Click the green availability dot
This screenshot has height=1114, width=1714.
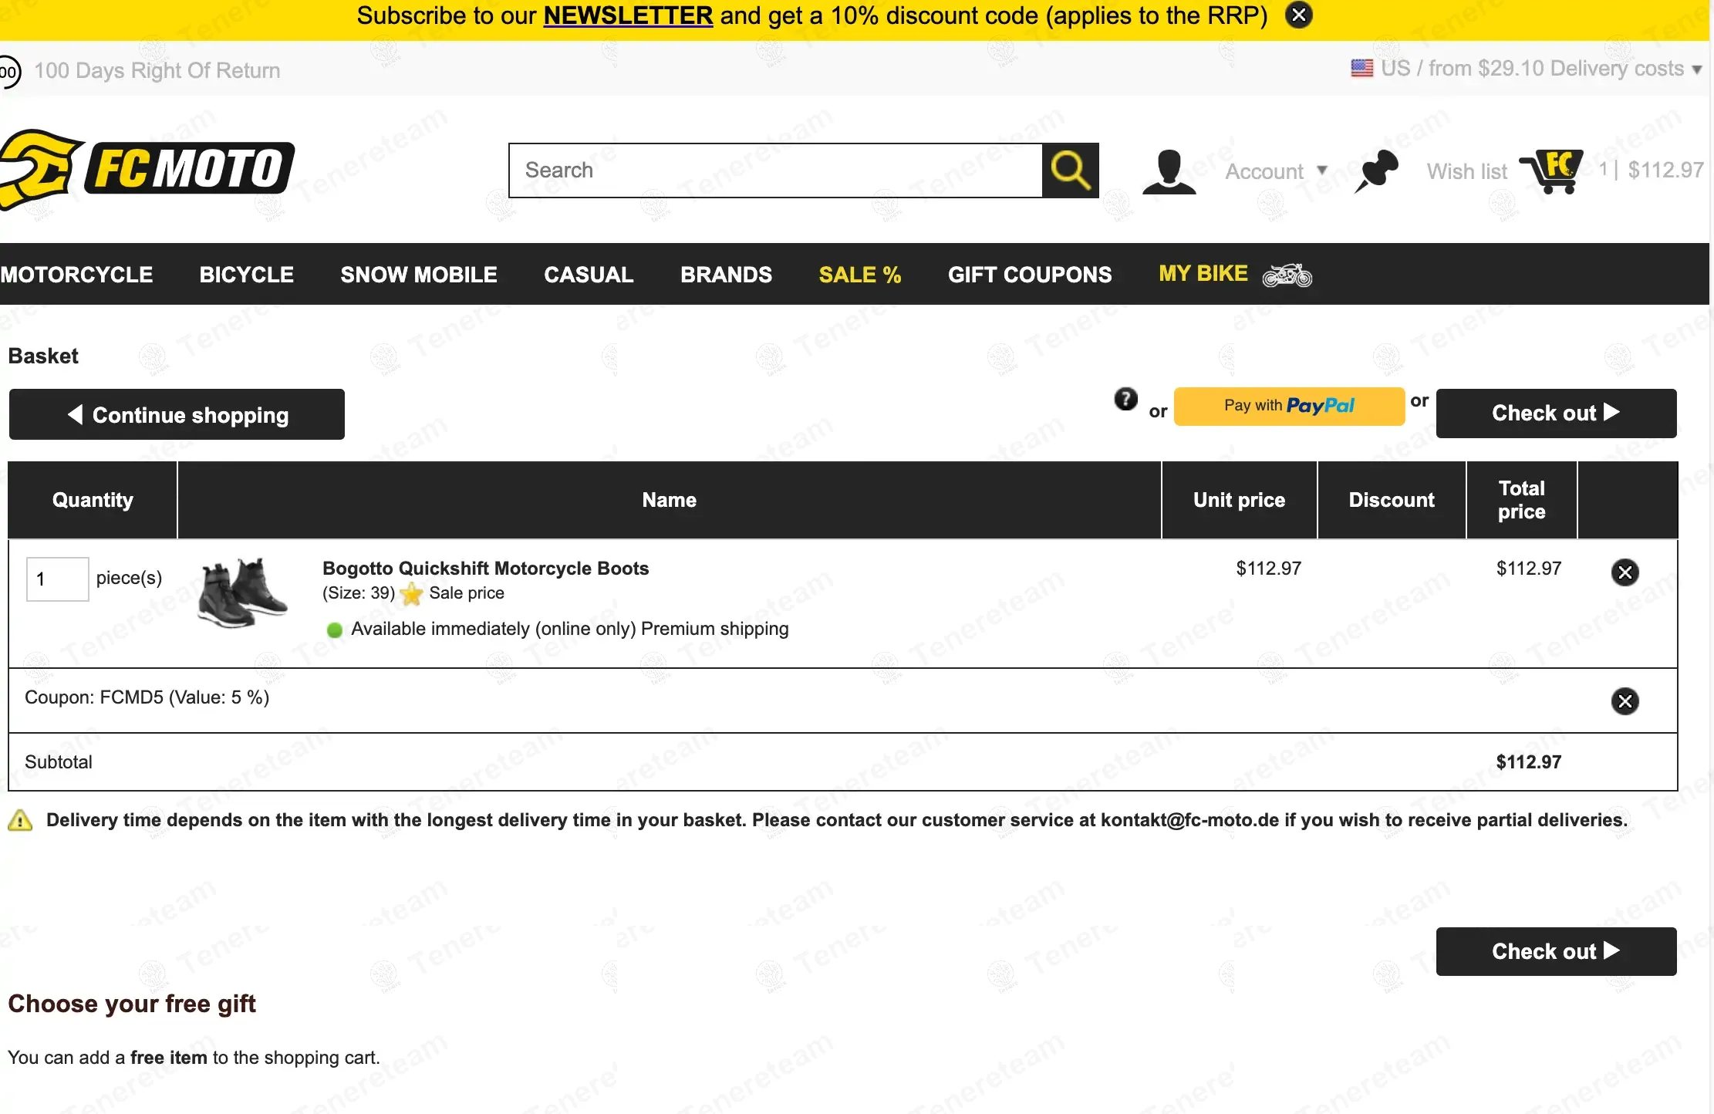click(335, 630)
